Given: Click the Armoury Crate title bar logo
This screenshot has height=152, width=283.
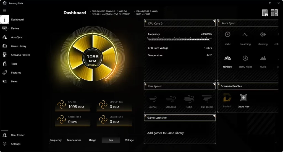Looking at the screenshot, I should [4, 3].
